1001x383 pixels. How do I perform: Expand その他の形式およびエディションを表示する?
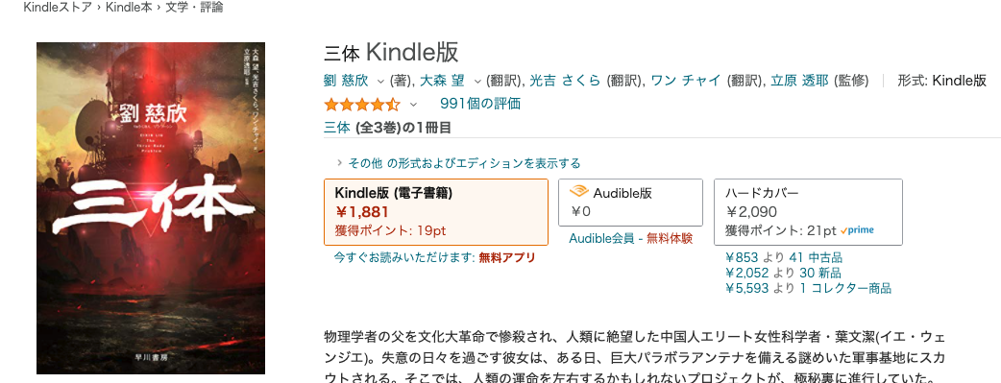(458, 163)
